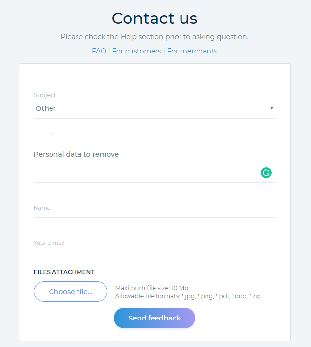Focus the Name input field

coord(155,208)
